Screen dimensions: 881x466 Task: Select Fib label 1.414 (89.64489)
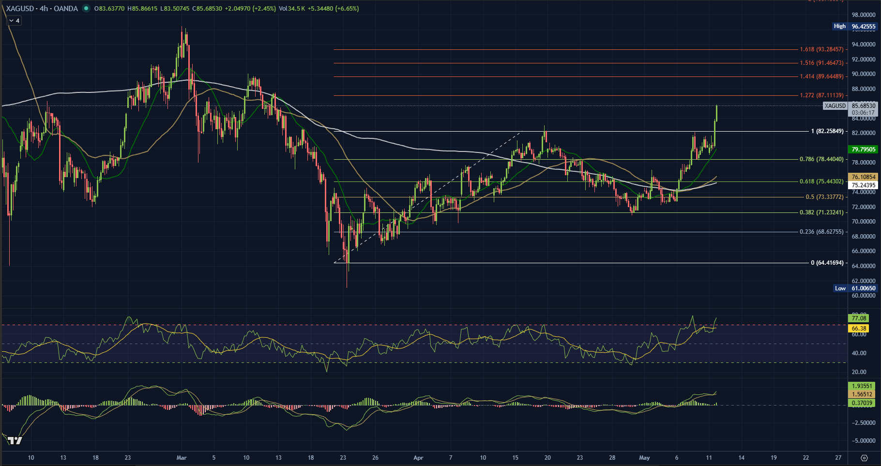pyautogui.click(x=821, y=76)
